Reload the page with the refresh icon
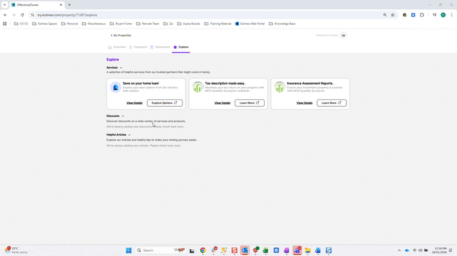The width and height of the screenshot is (457, 256). [22, 15]
